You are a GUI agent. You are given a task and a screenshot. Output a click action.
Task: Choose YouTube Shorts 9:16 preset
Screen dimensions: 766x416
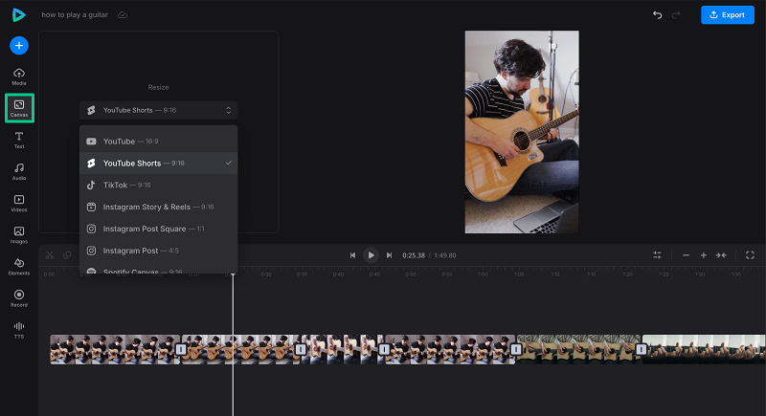[158, 164]
